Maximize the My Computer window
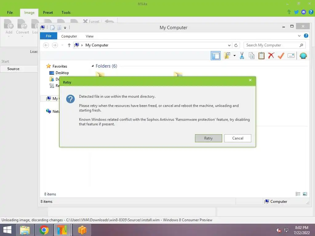Viewport: 315px width, 236px height. click(x=292, y=26)
